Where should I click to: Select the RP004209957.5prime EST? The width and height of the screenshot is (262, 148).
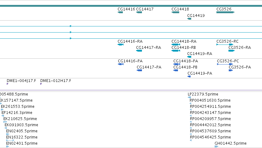[191, 122]
